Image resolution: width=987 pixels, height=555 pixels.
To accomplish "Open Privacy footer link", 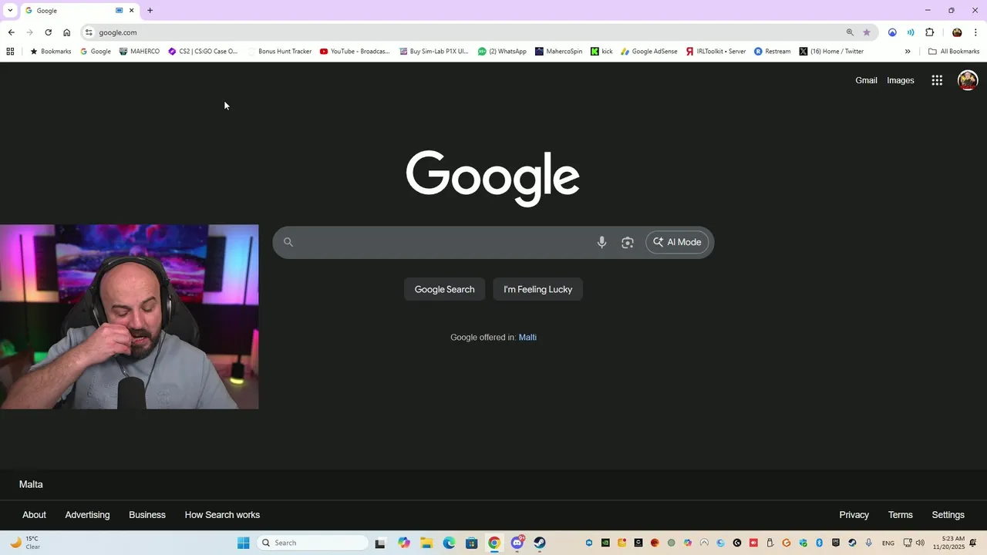I will [854, 515].
